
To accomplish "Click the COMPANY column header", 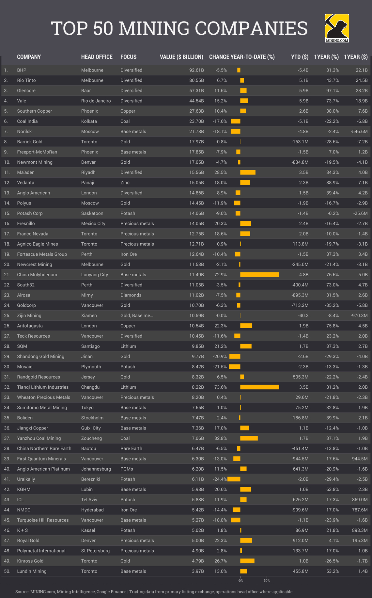I will coord(29,57).
